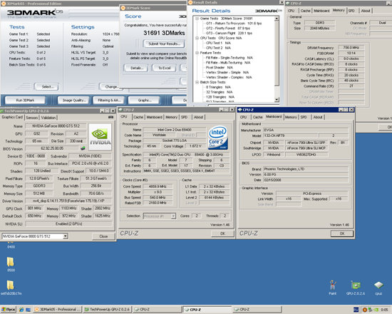Click Submit Your Results... button

point(164,44)
